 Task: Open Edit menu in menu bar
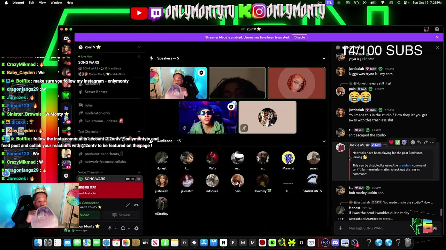(31, 3)
